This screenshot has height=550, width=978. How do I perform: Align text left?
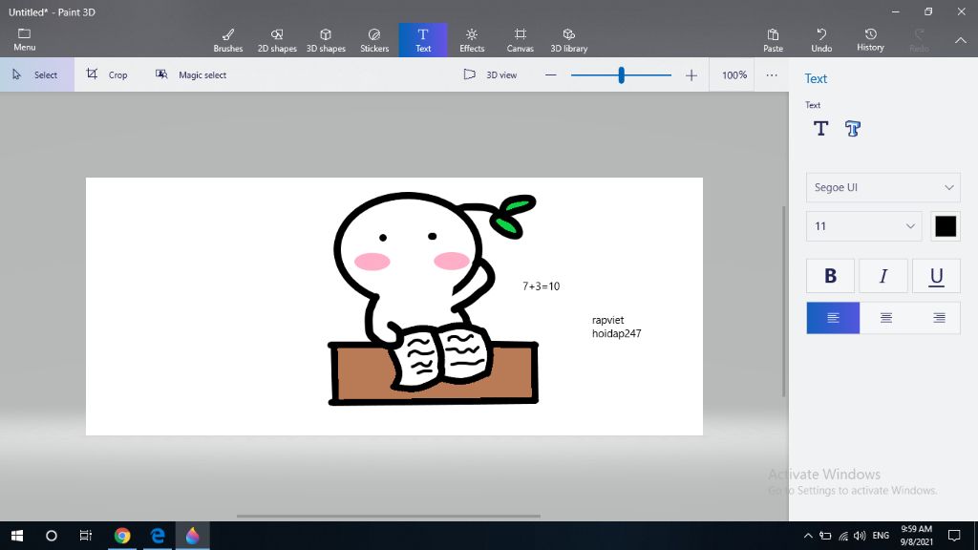(833, 317)
